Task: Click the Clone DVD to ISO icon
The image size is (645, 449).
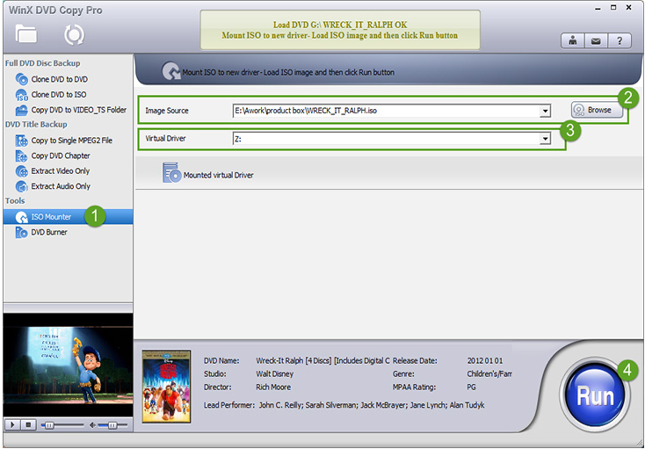Action: [21, 95]
